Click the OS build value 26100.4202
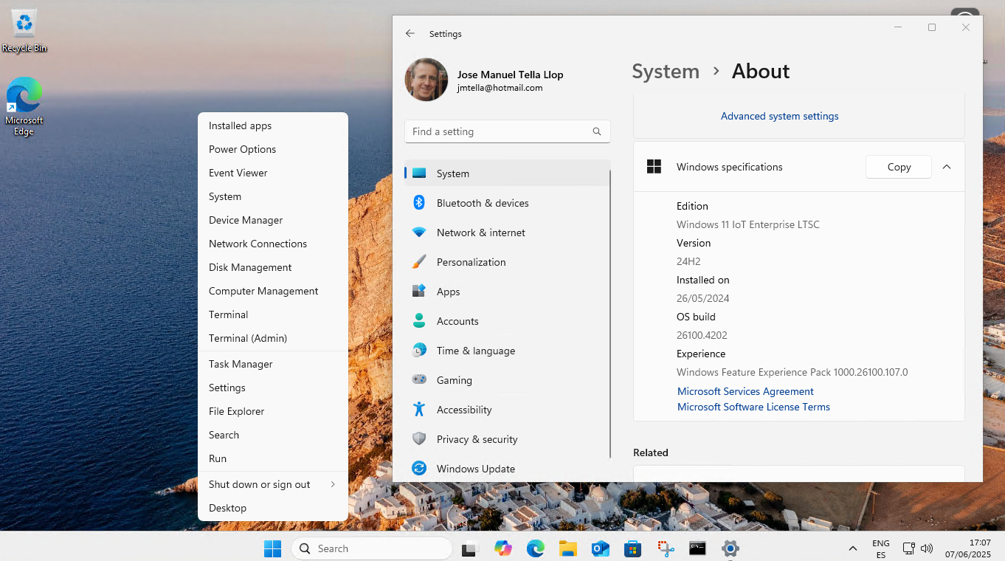 [x=702, y=335]
